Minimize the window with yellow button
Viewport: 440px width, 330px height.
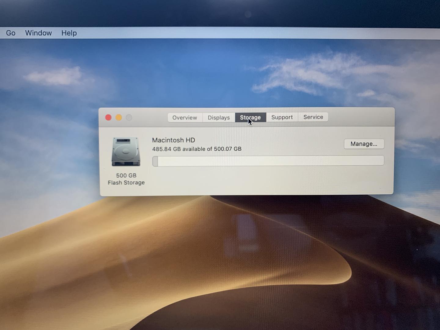pos(119,118)
